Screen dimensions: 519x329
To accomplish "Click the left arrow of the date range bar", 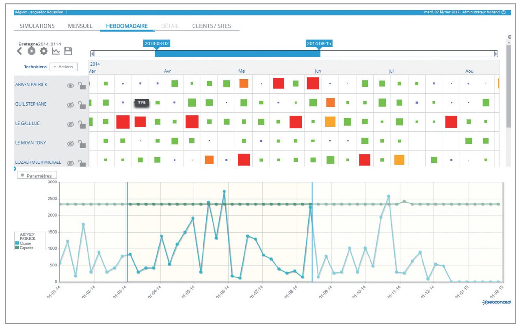I will [93, 54].
